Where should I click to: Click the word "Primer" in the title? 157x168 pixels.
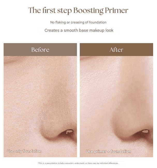pyautogui.click(x=116, y=11)
